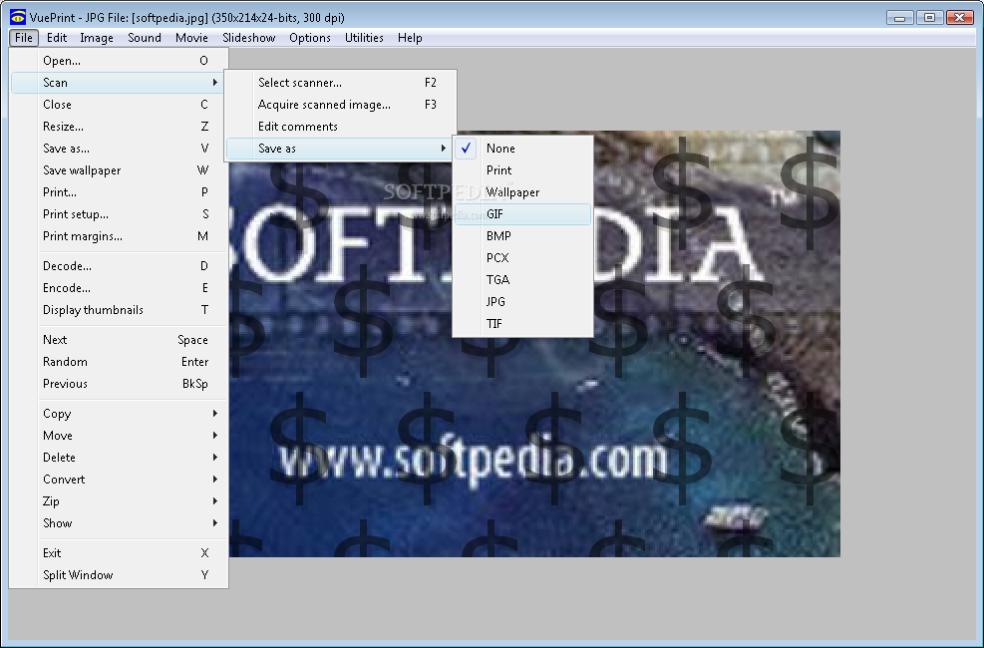The image size is (984, 648).
Task: Select Edit comments in Scan submenu
Action: tap(340, 127)
